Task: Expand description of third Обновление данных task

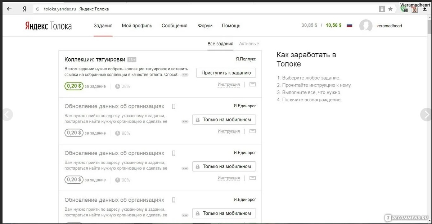Action: point(185,215)
